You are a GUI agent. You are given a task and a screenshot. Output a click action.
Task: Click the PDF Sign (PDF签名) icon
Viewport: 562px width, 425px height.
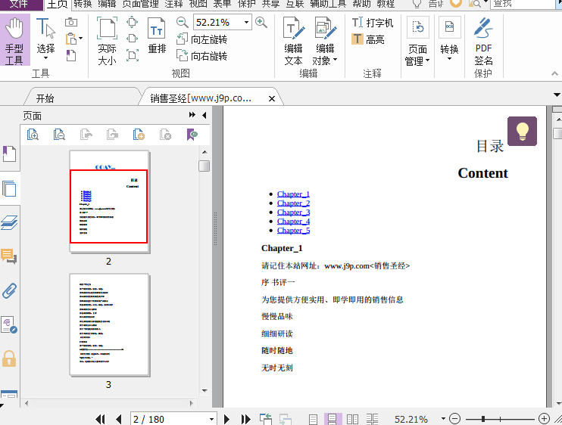tap(483, 41)
